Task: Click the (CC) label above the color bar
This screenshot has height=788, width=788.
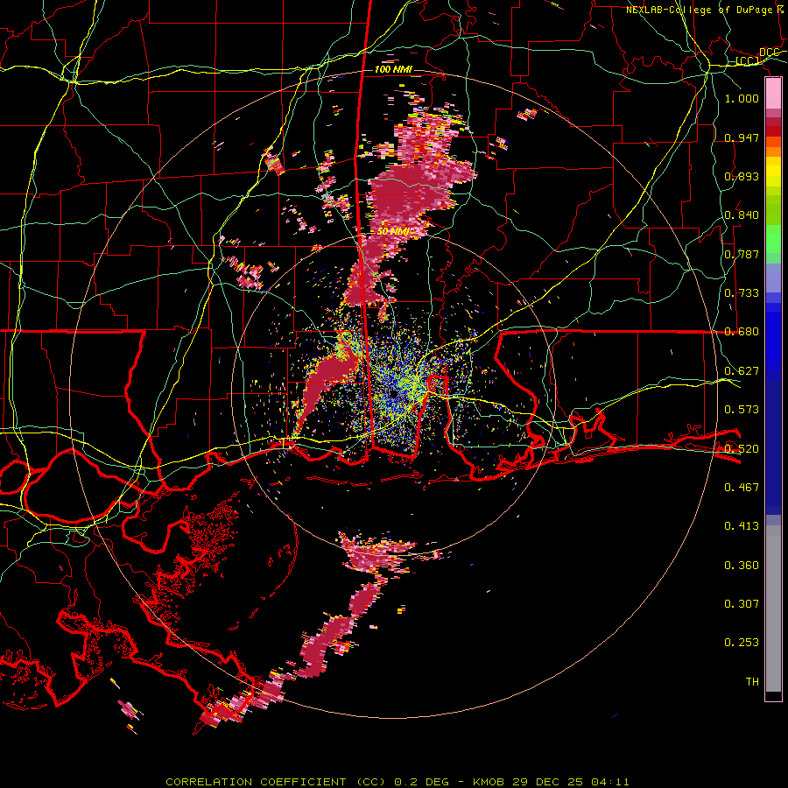Action: 748,61
